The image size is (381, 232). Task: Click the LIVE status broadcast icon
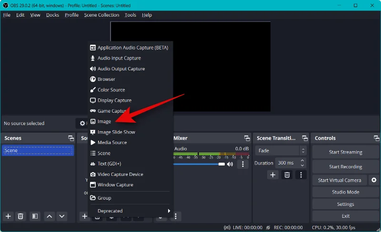227,227
